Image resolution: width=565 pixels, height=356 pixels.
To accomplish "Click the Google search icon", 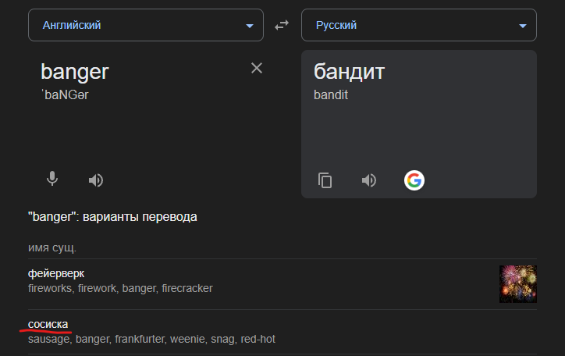I will (414, 180).
